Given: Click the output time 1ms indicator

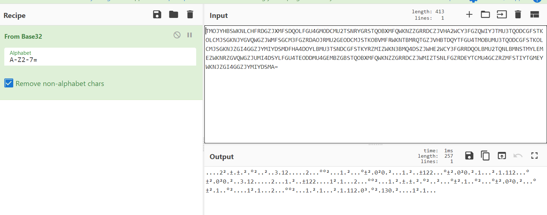Looking at the screenshot, I should coord(439,150).
